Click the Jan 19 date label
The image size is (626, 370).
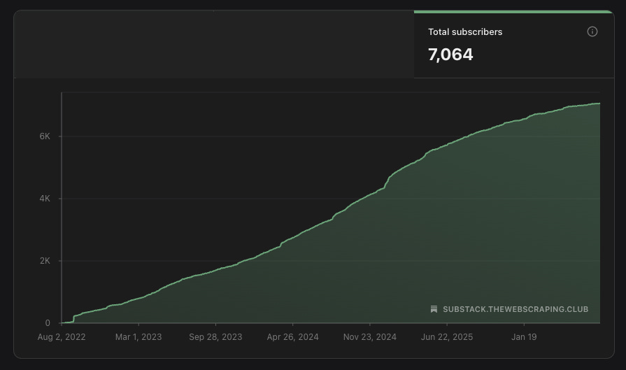click(524, 337)
